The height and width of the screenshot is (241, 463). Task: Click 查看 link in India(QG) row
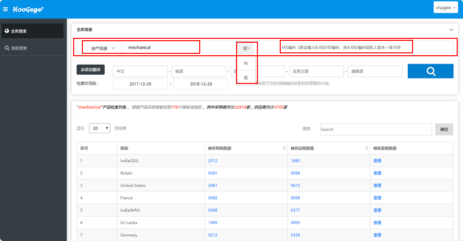[377, 161]
